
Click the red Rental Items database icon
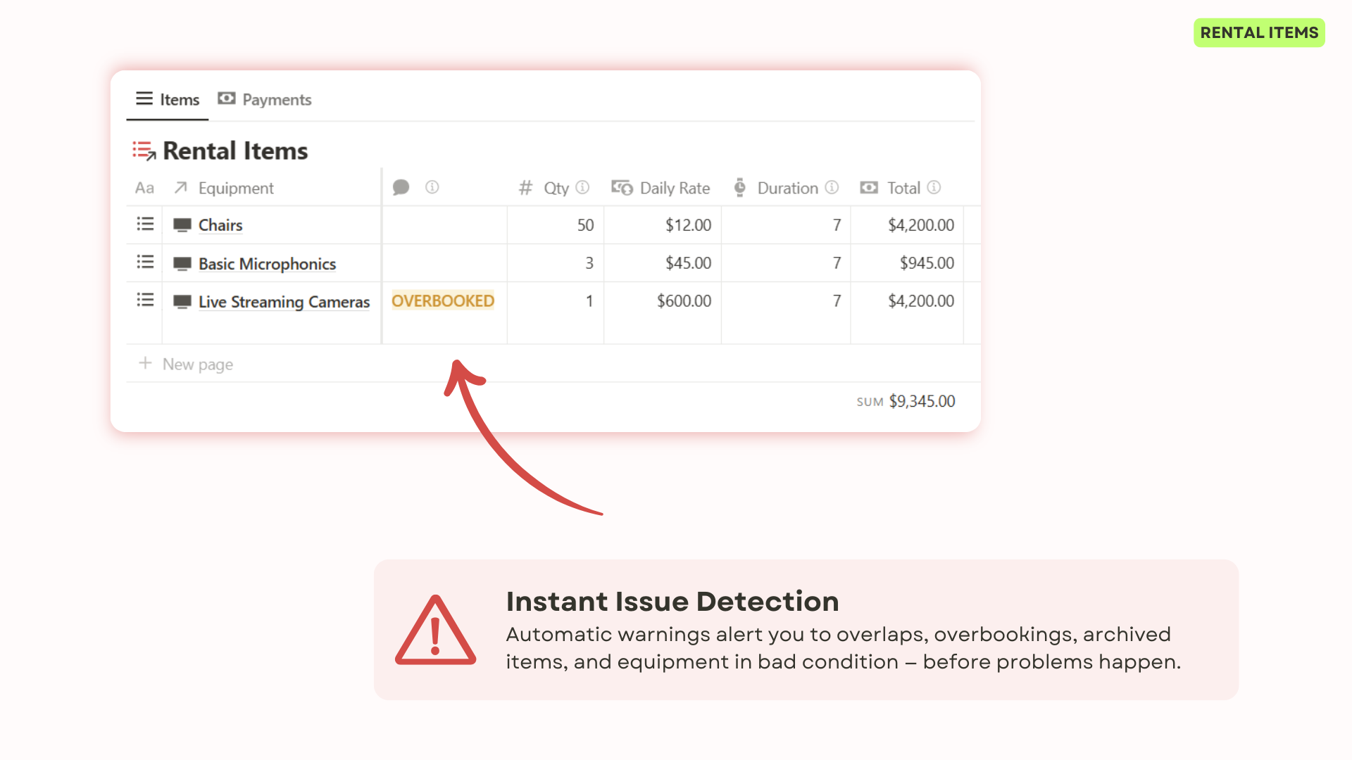[143, 150]
